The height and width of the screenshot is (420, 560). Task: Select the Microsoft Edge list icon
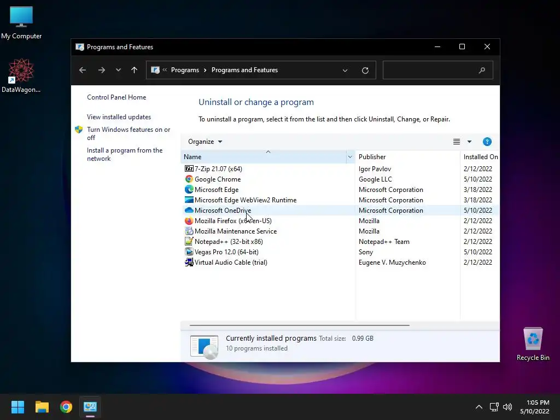pos(189,189)
